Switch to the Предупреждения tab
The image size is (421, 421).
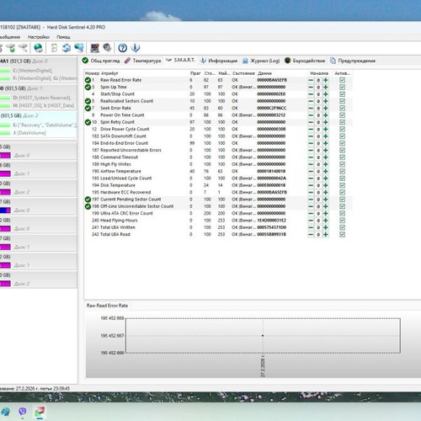pos(353,61)
